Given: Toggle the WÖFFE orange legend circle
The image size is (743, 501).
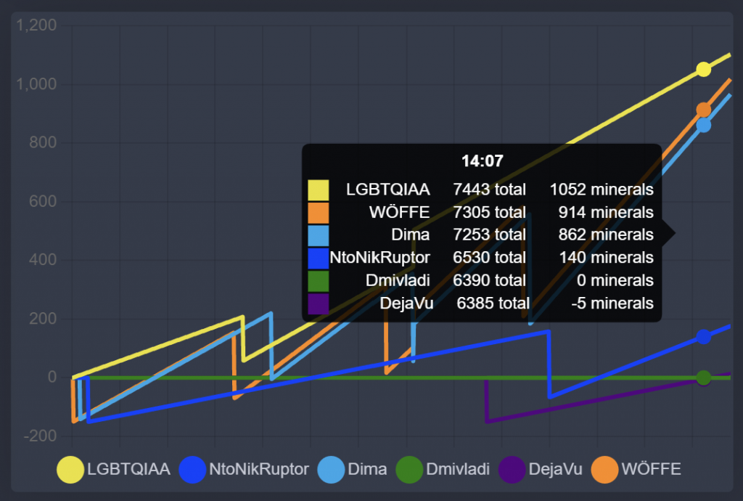Looking at the screenshot, I should [604, 470].
